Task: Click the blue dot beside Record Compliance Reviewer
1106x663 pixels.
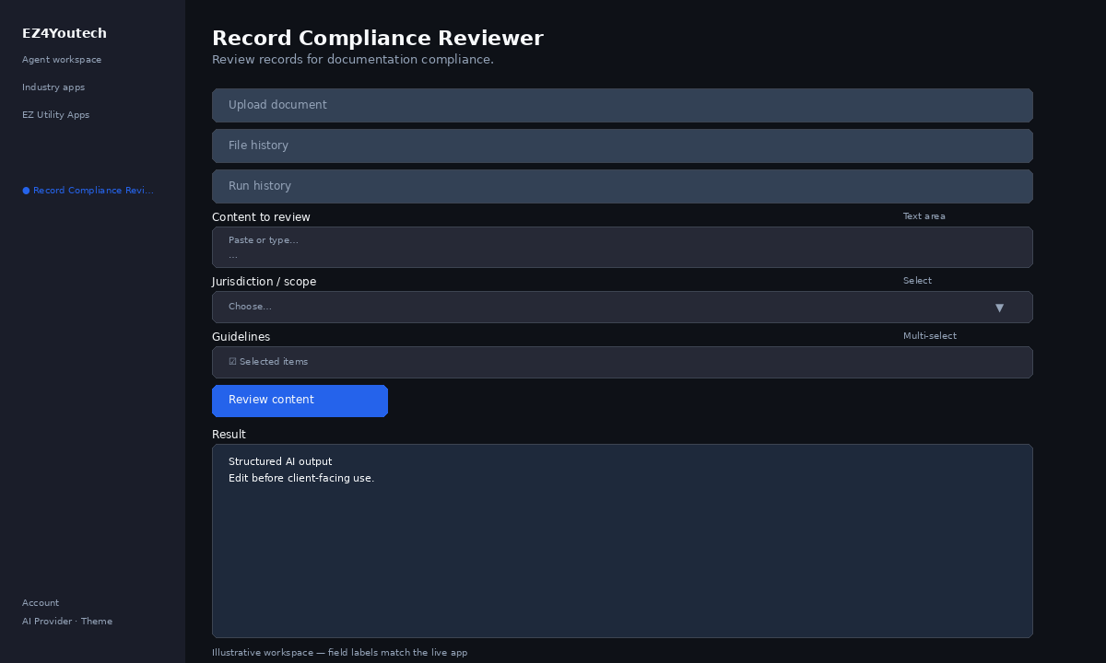Action: click(26, 191)
